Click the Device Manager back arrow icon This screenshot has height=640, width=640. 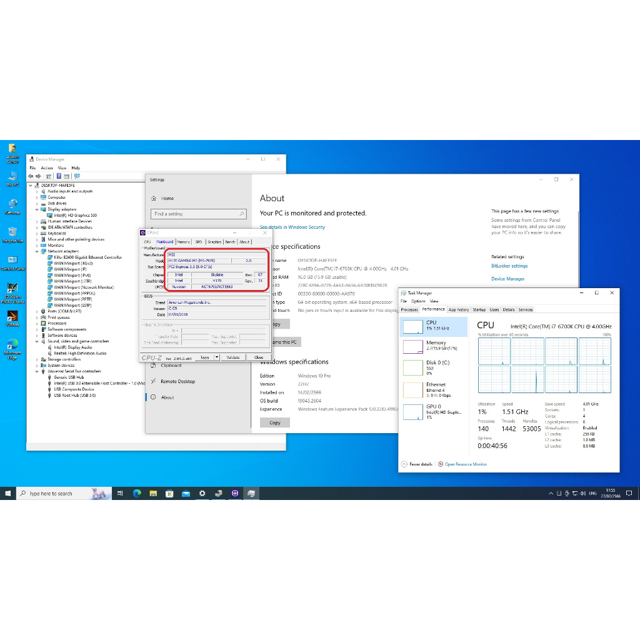click(x=31, y=176)
